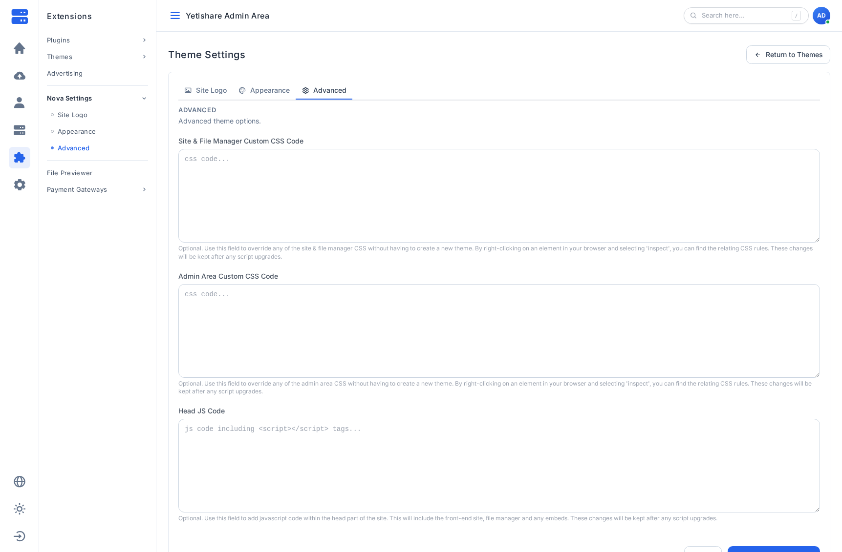Click the back arrow icon on Return to Themes

pos(758,55)
